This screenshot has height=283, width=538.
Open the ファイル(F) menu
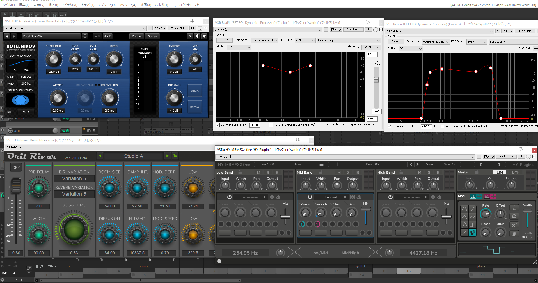(8, 5)
